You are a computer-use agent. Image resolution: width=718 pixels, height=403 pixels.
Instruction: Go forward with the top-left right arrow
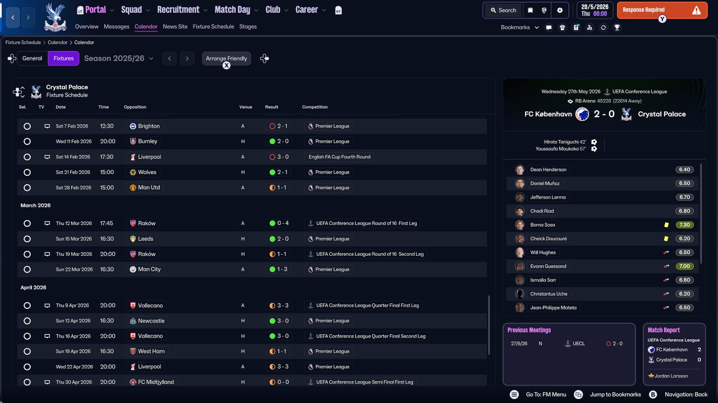(x=28, y=17)
